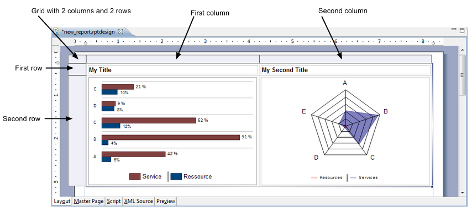Open the Preview tab
Image resolution: width=472 pixels, height=211 pixels.
pyautogui.click(x=166, y=201)
